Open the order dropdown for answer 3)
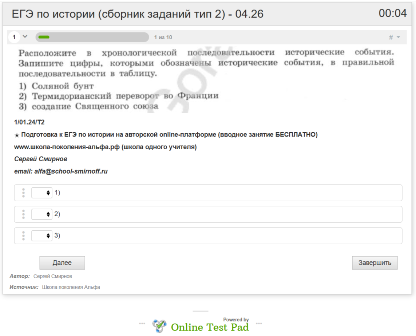Viewport: 416px width, 336px height. click(41, 236)
